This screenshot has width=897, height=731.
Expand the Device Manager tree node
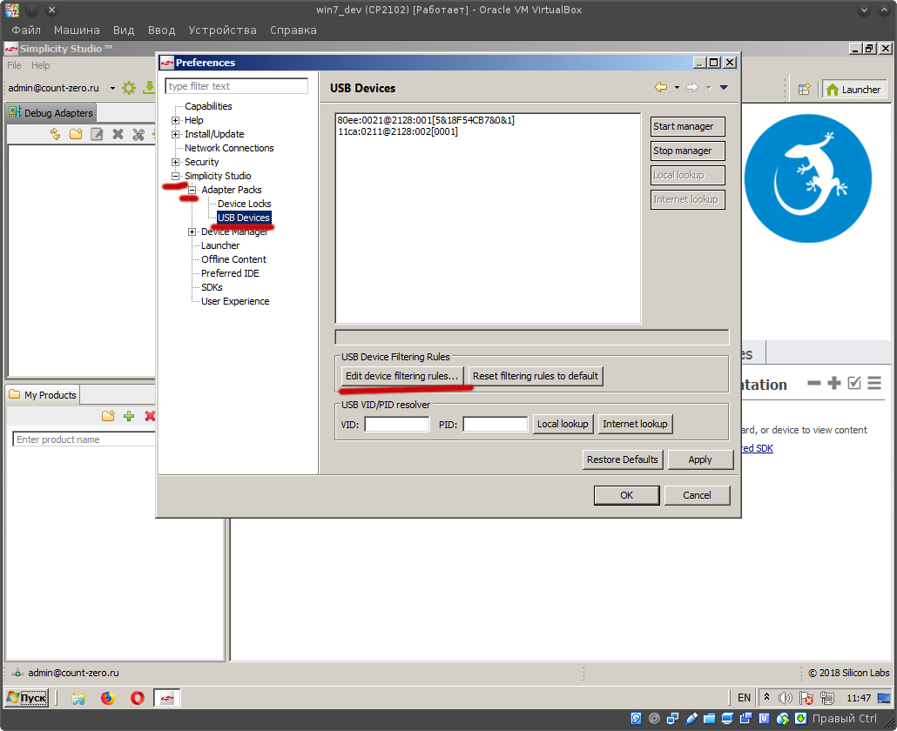click(x=192, y=231)
